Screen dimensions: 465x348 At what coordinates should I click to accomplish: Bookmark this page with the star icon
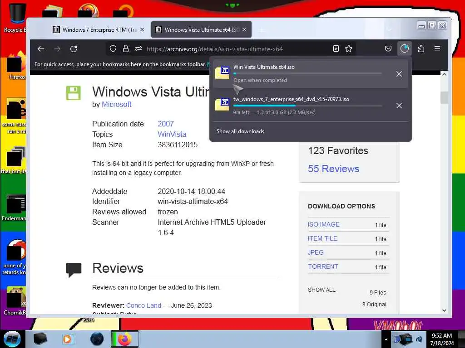click(349, 48)
